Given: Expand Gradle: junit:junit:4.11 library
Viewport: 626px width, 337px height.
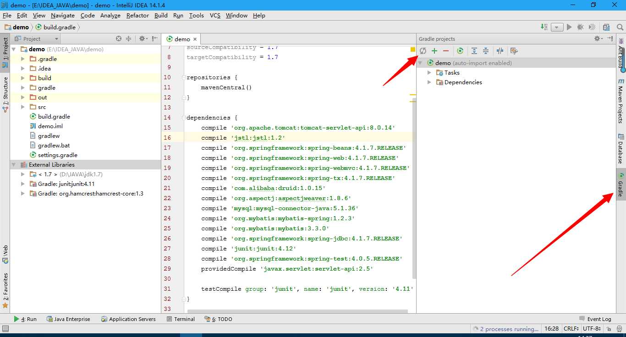Looking at the screenshot, I should (23, 184).
